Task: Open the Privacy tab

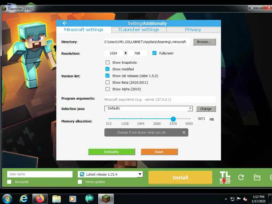Action: point(193,30)
